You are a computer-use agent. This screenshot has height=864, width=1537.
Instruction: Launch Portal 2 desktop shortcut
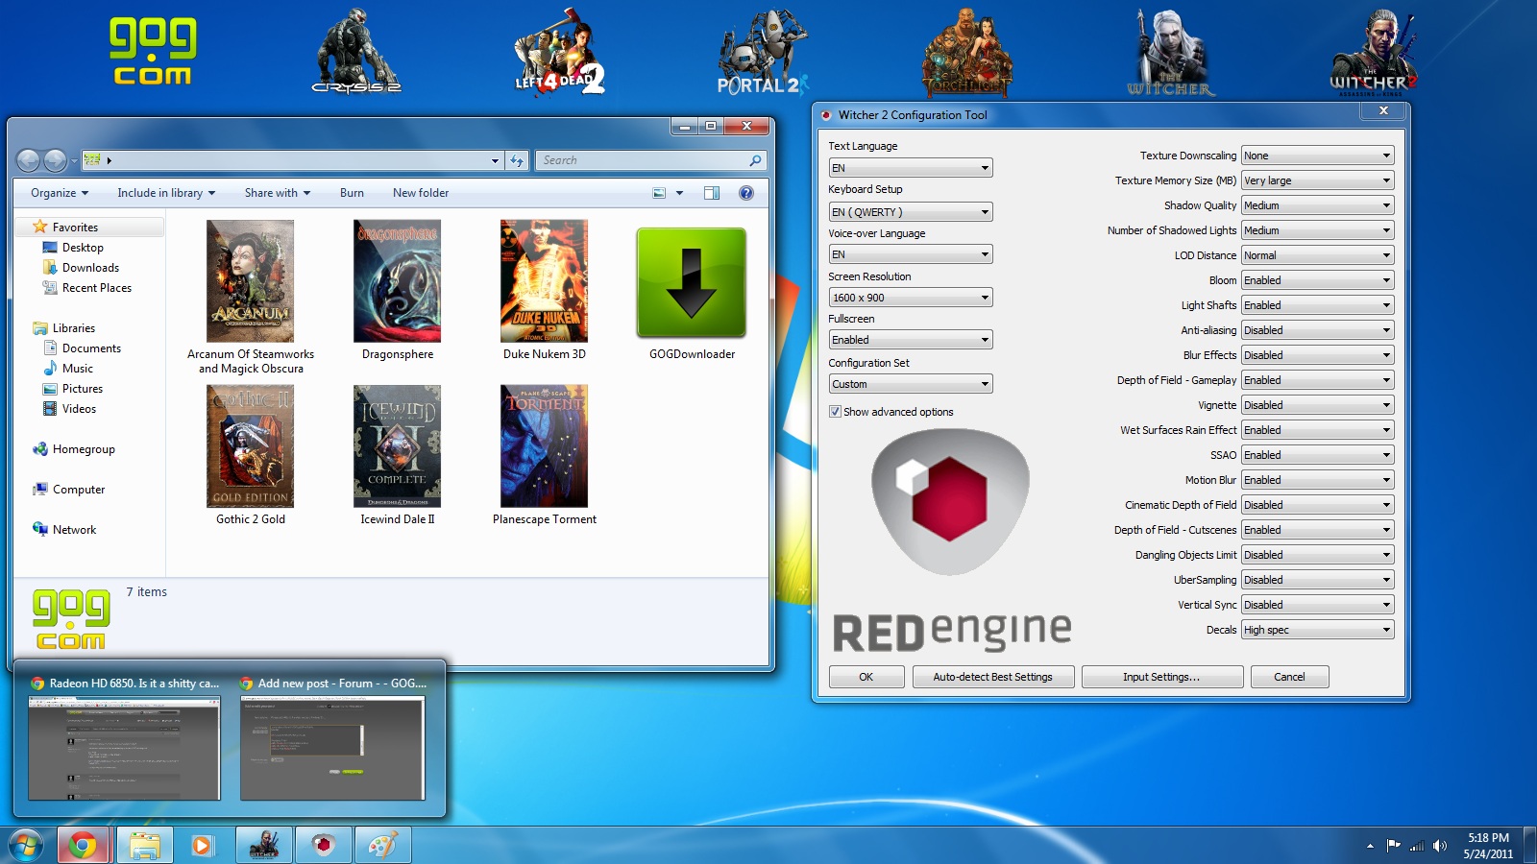[764, 52]
